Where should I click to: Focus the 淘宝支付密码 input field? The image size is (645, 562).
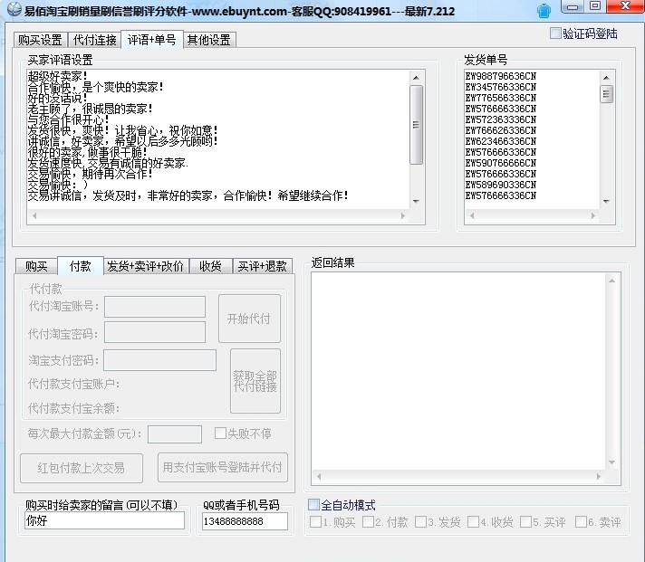[160, 360]
